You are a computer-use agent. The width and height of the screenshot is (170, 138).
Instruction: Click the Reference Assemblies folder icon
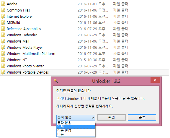[3, 29]
